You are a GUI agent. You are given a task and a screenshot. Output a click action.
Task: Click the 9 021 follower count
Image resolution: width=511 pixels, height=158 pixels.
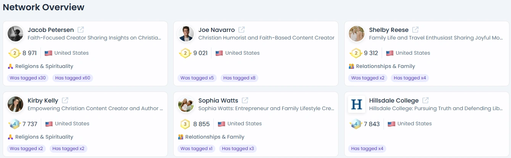point(200,53)
